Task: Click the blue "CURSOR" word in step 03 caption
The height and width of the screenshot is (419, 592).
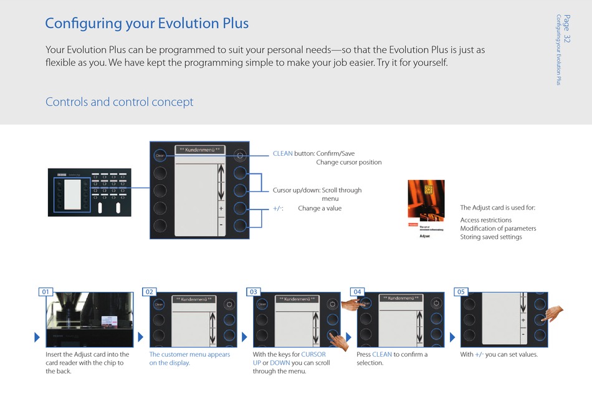Action: pyautogui.click(x=313, y=354)
